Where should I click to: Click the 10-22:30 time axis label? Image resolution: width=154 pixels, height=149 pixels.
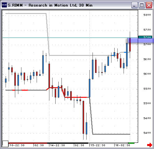pos(17,145)
